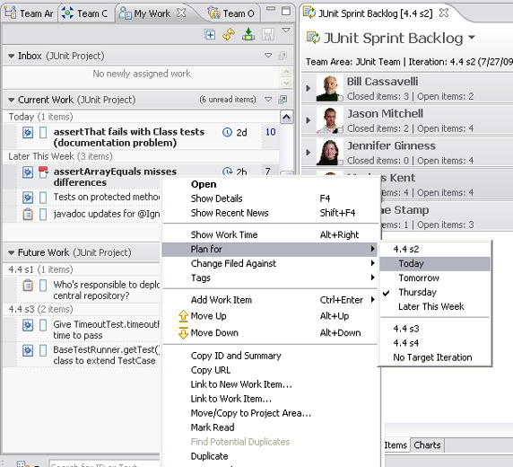Switch to the Team Ar tab
The width and height of the screenshot is (513, 467).
[x=30, y=13]
